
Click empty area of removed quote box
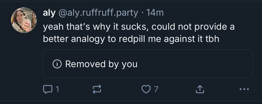point(192,64)
